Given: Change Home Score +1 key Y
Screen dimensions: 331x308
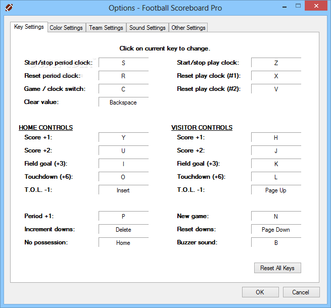Looking at the screenshot, I should coord(123,137).
